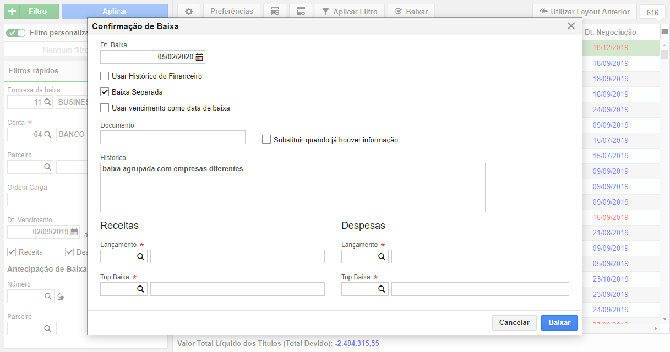
Task: Click the Baixar confirm button in dialog
Action: [559, 323]
